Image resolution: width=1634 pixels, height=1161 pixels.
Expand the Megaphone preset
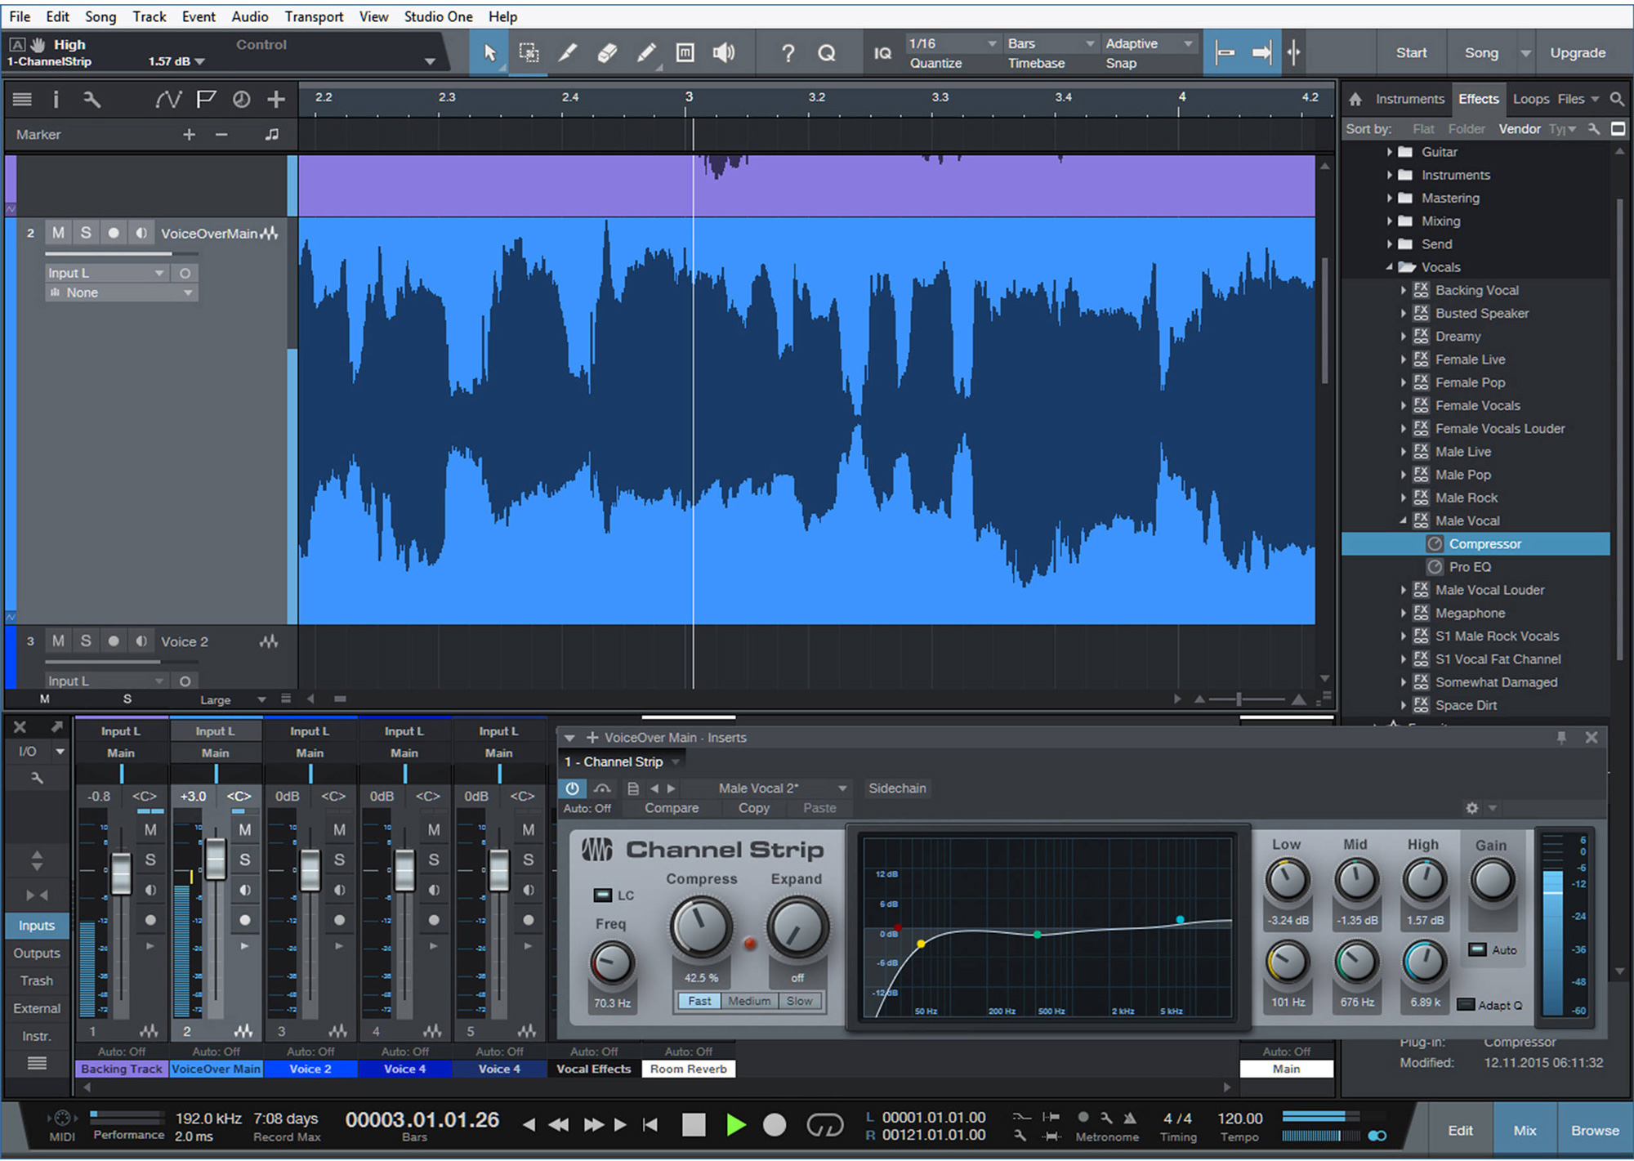click(x=1404, y=613)
